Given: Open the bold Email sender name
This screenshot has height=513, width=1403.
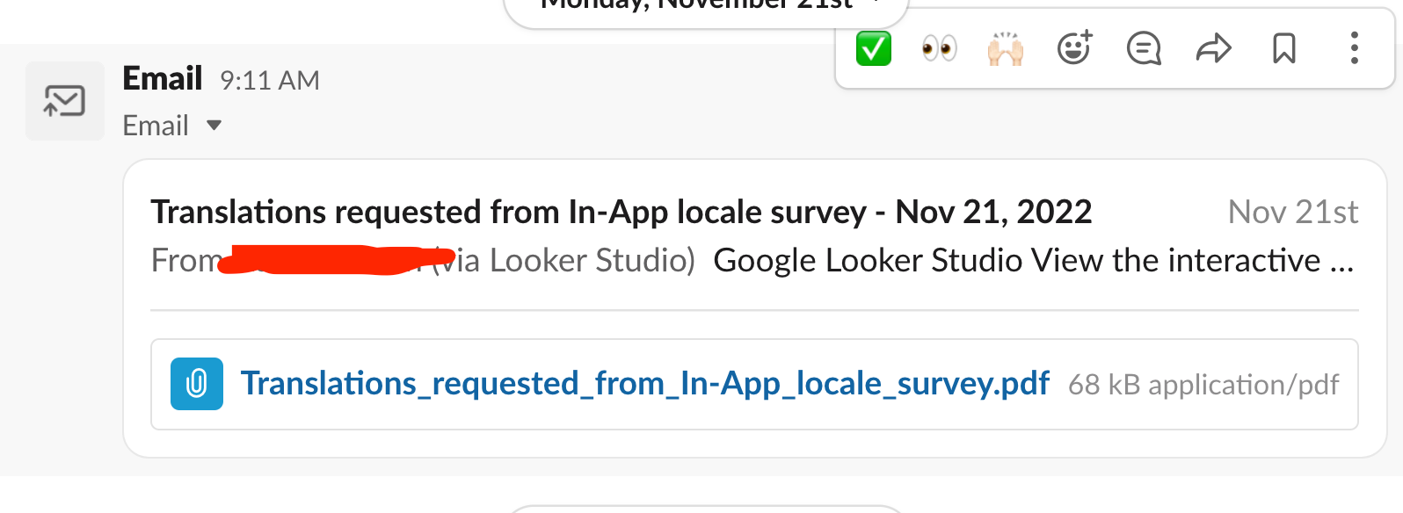Looking at the screenshot, I should [x=163, y=79].
